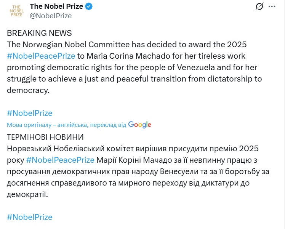Open "The Nobel Prize" display name link
Viewport: 285px width, 229px height.
click(56, 6)
